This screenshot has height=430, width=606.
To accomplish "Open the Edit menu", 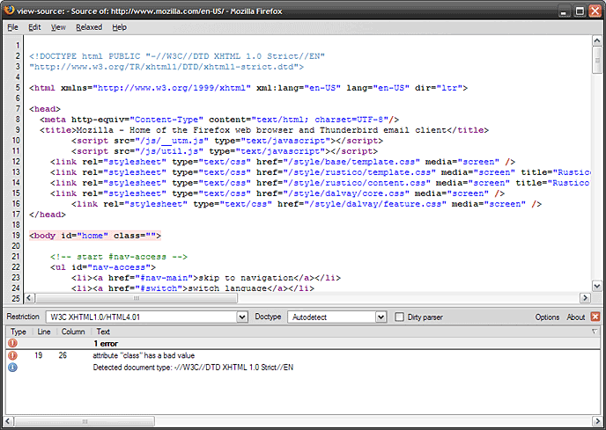I will (x=34, y=27).
